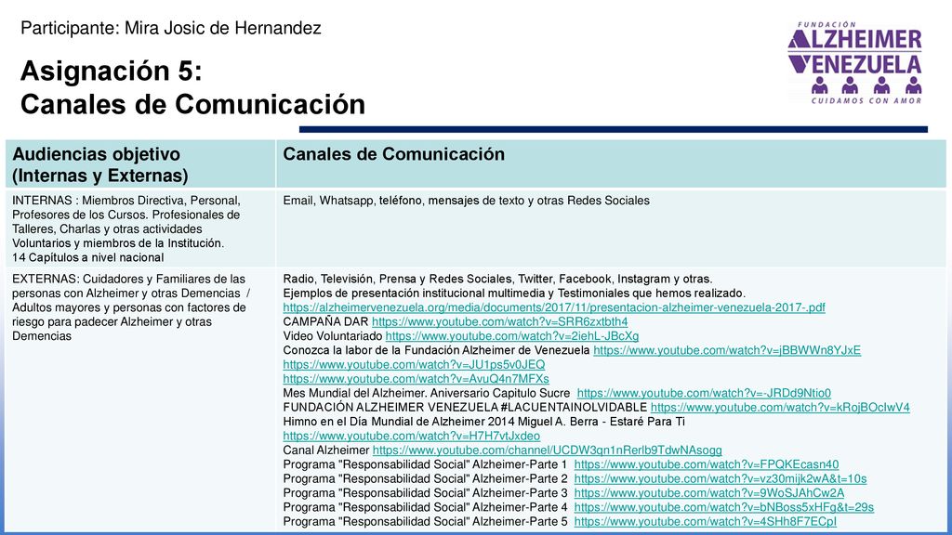Click the 'Email, Whatsapp, teléfono' cell
952x535 pixels.
[611, 228]
